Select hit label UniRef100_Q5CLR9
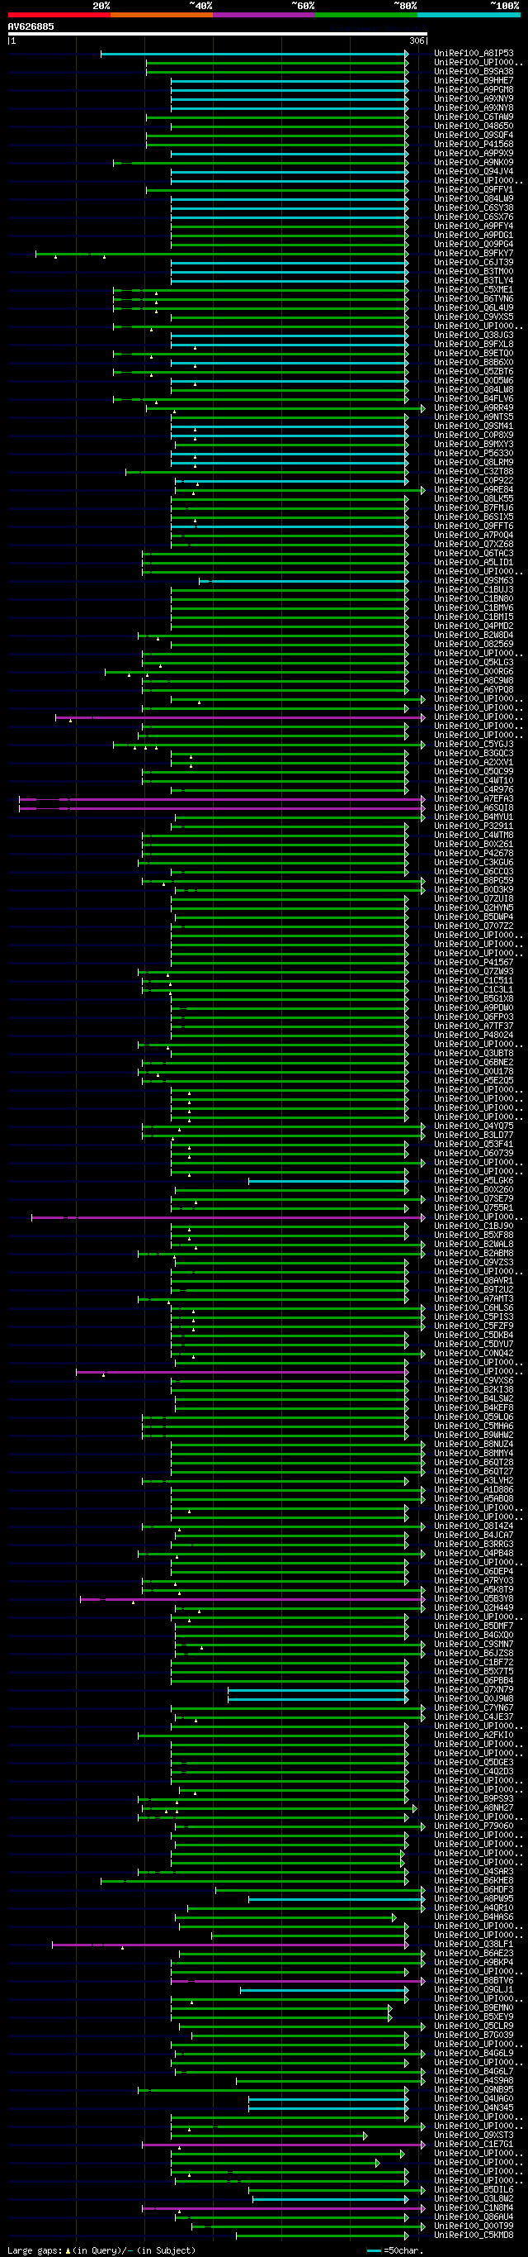This screenshot has width=528, height=2257. point(474,2026)
